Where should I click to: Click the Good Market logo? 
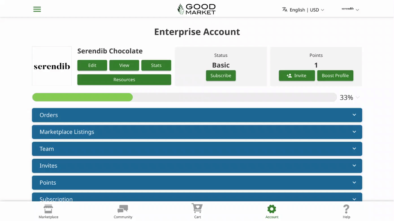point(197,9)
